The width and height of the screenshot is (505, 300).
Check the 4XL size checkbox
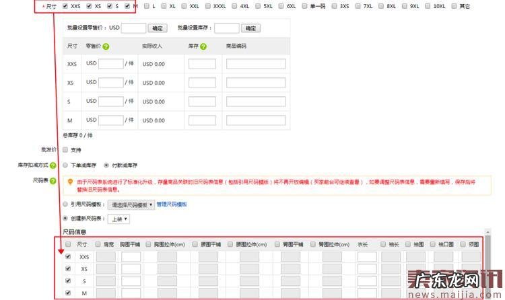click(234, 6)
